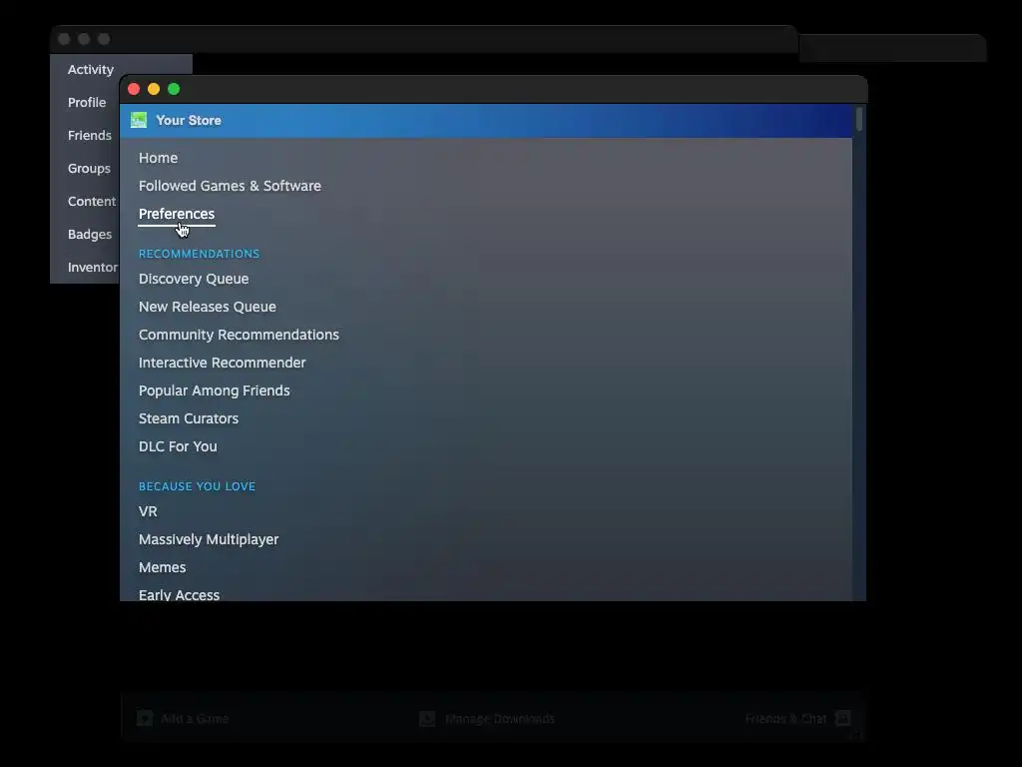Open Manage Downloads

(499, 719)
